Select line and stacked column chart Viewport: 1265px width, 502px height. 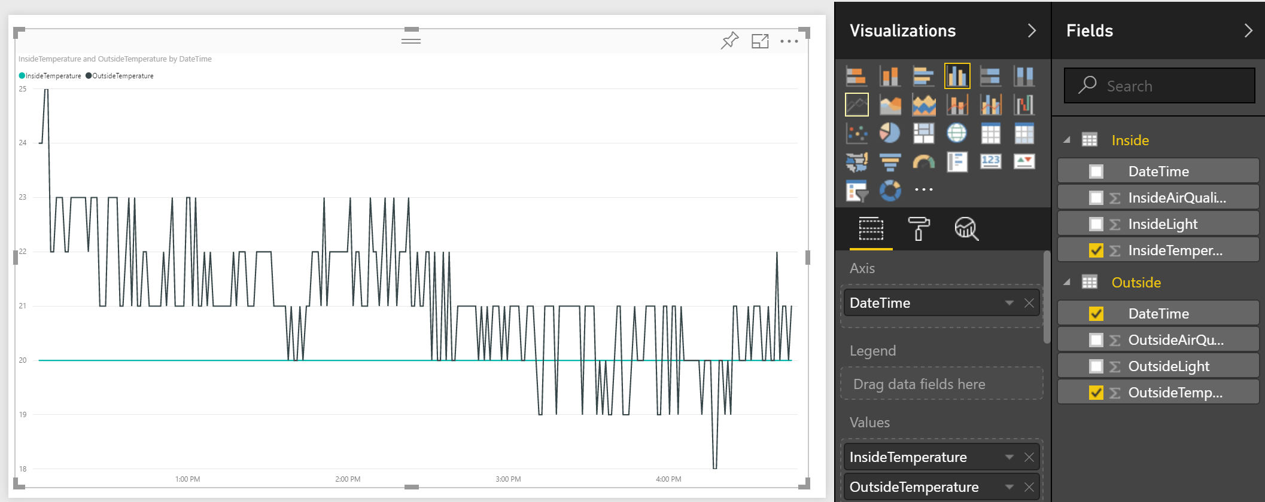[957, 105]
